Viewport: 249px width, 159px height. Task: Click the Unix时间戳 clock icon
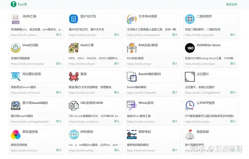coord(16,48)
